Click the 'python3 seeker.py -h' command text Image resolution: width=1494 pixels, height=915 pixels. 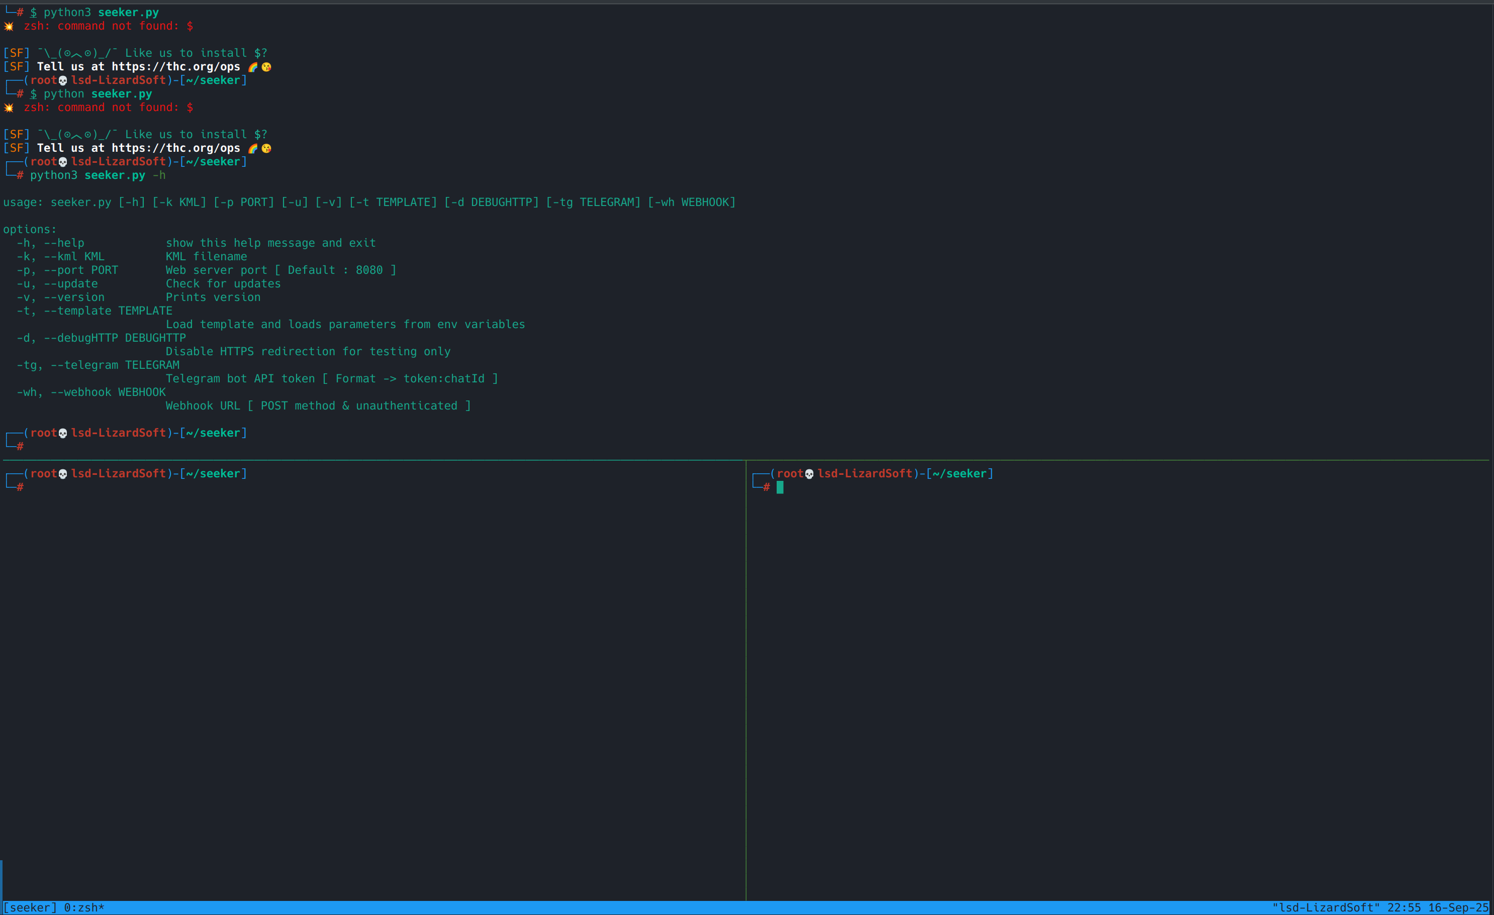click(97, 175)
